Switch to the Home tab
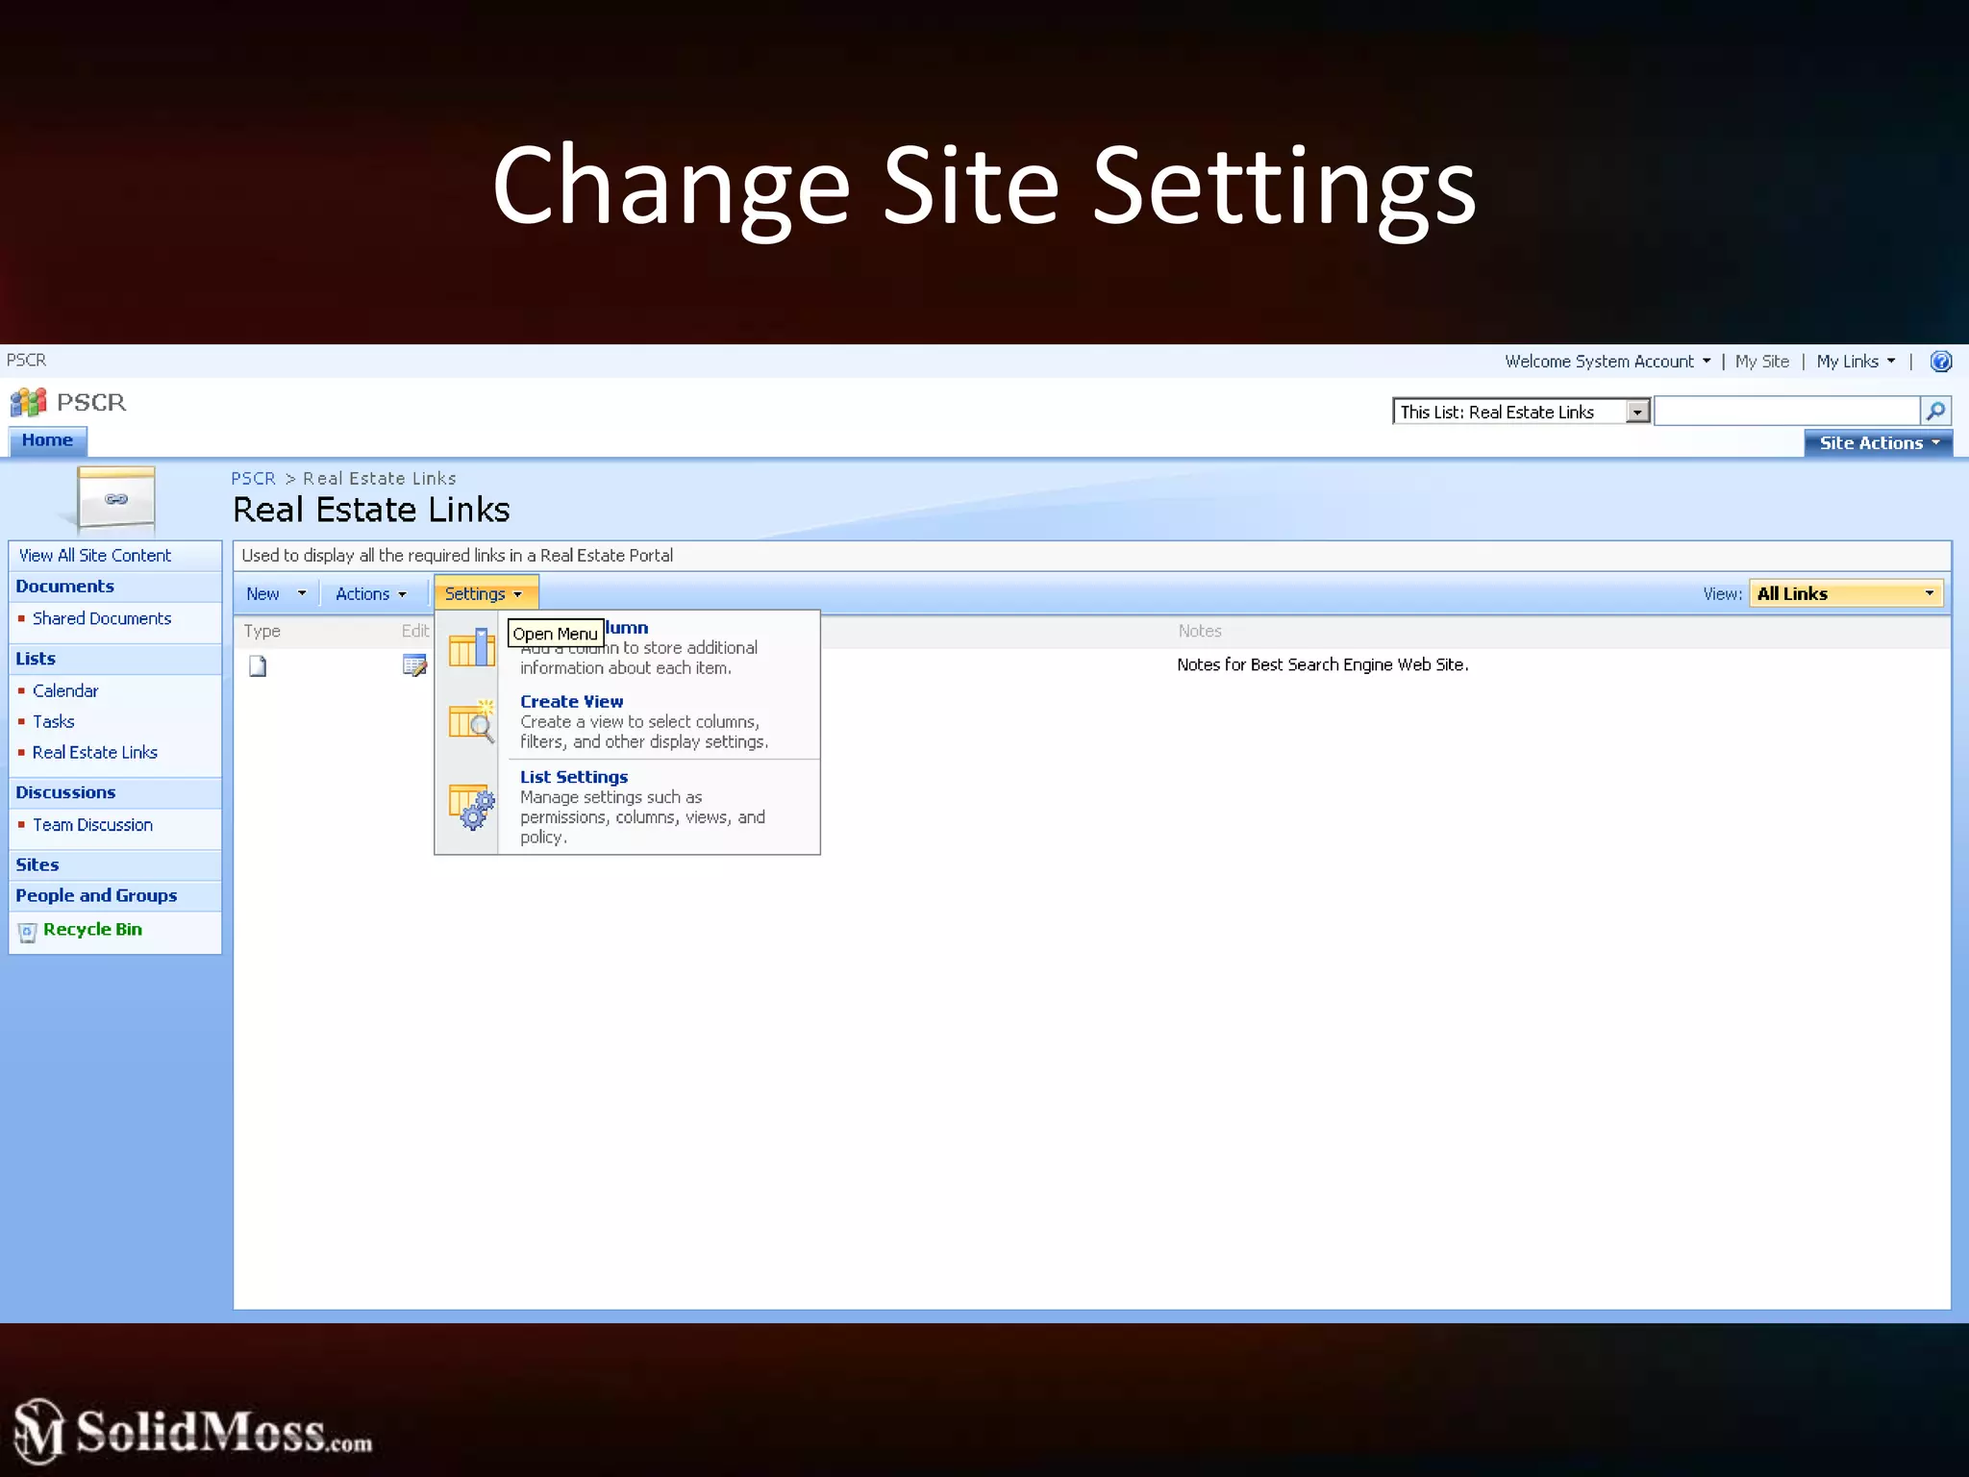The height and width of the screenshot is (1477, 1969). pyautogui.click(x=47, y=440)
